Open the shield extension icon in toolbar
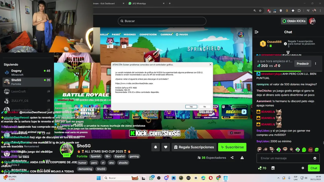 (x=281, y=11)
